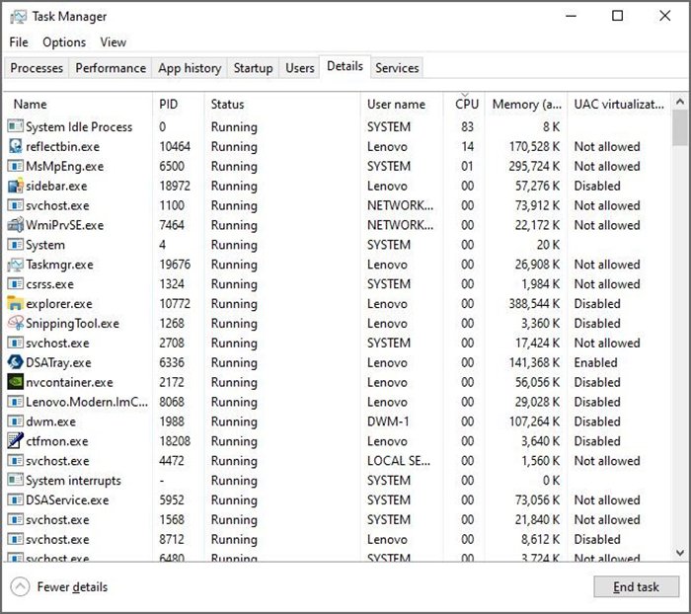The height and width of the screenshot is (614, 691).
Task: Click the ctfmon.exe pen icon
Action: tap(15, 441)
